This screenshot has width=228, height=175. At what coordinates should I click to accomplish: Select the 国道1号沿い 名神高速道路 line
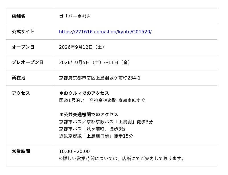tap(102, 100)
